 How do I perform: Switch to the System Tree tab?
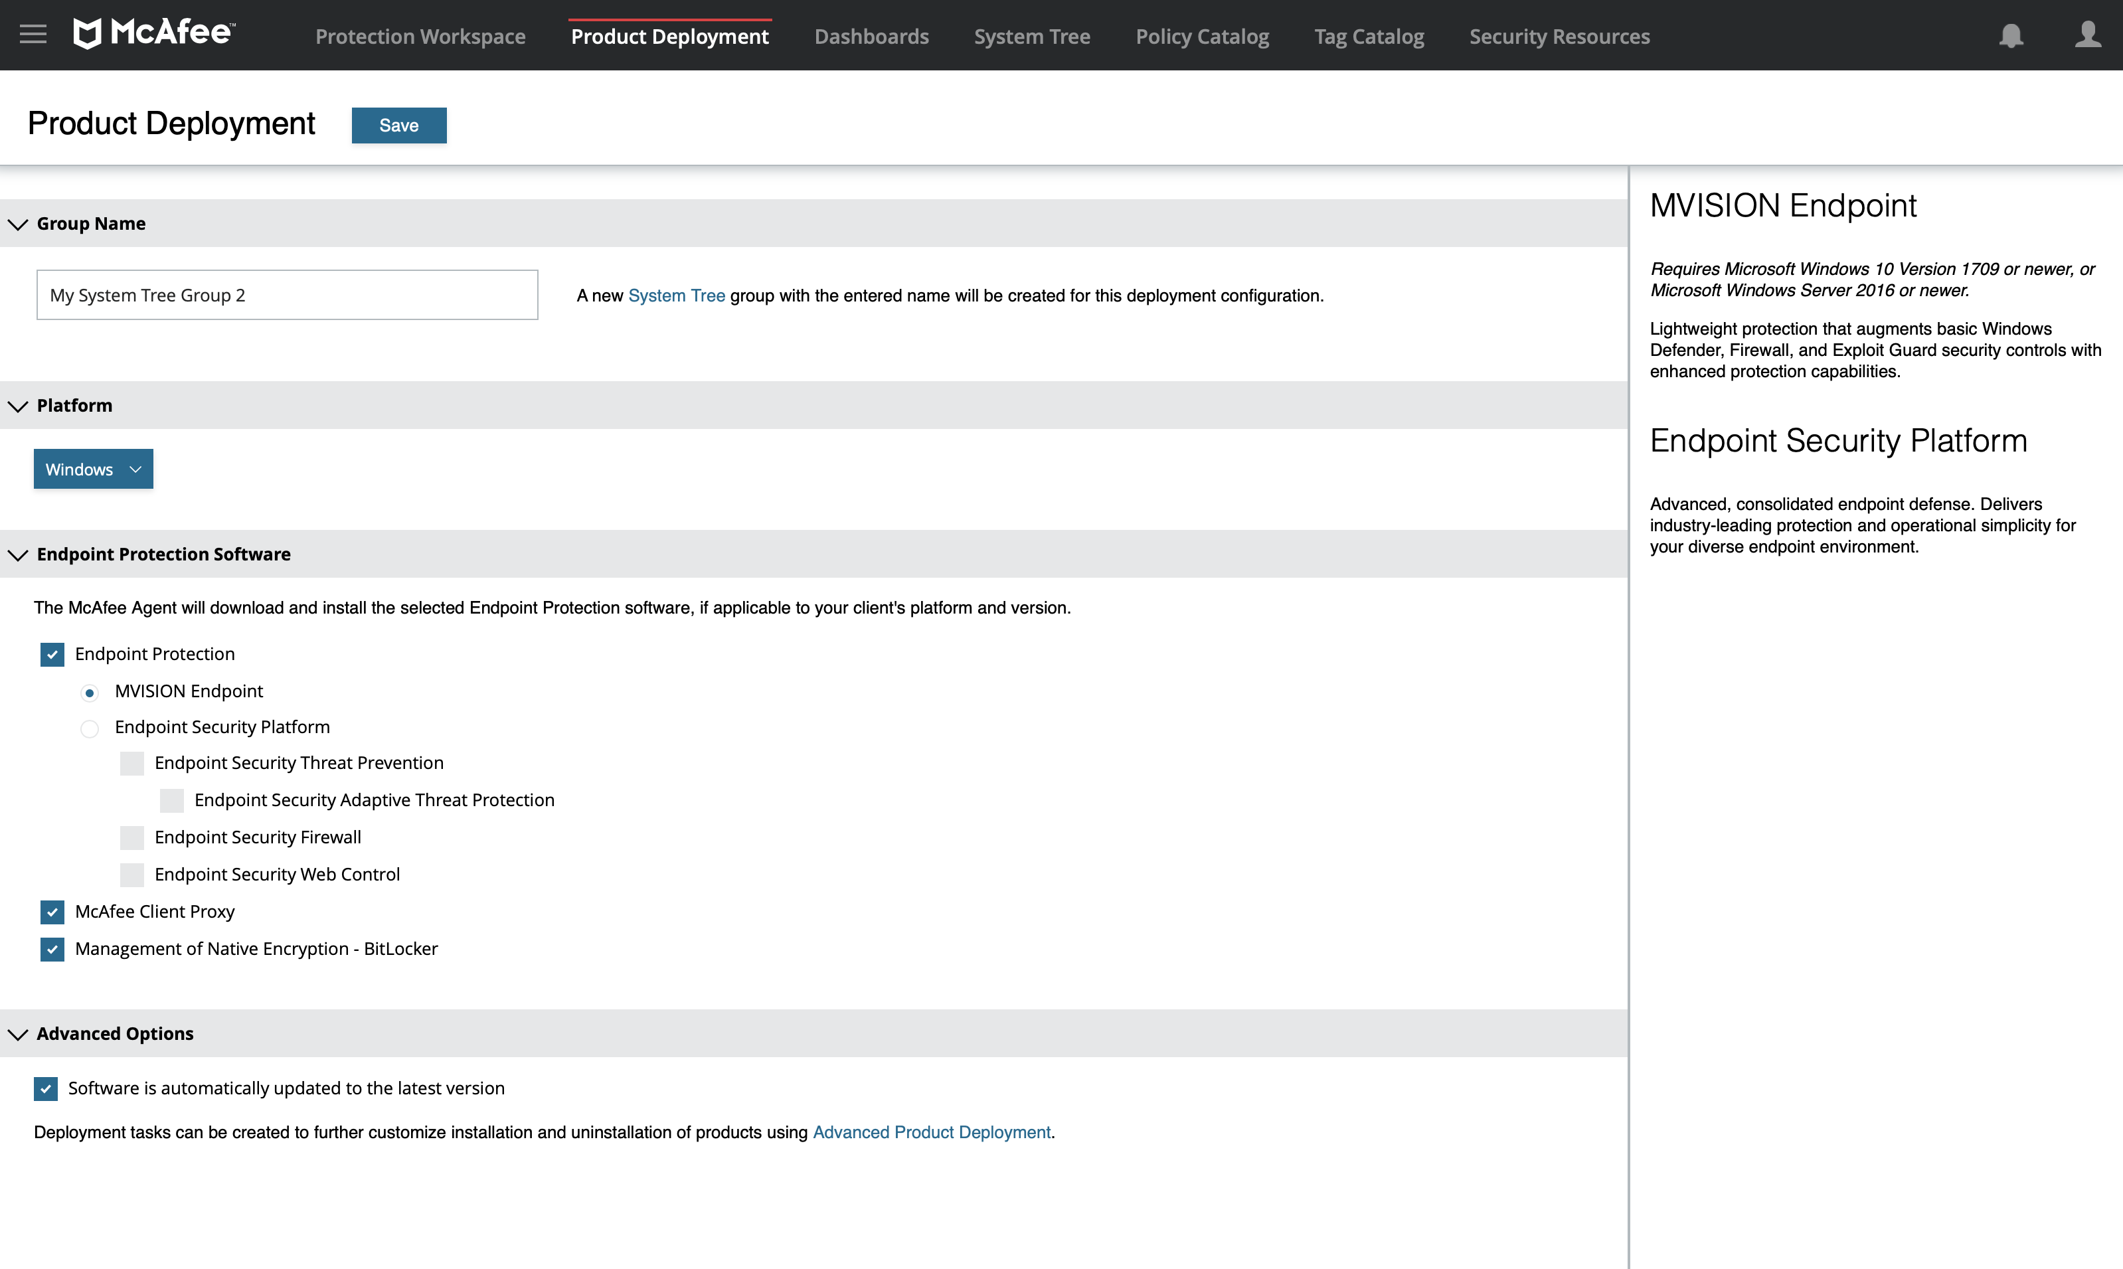tap(1032, 36)
